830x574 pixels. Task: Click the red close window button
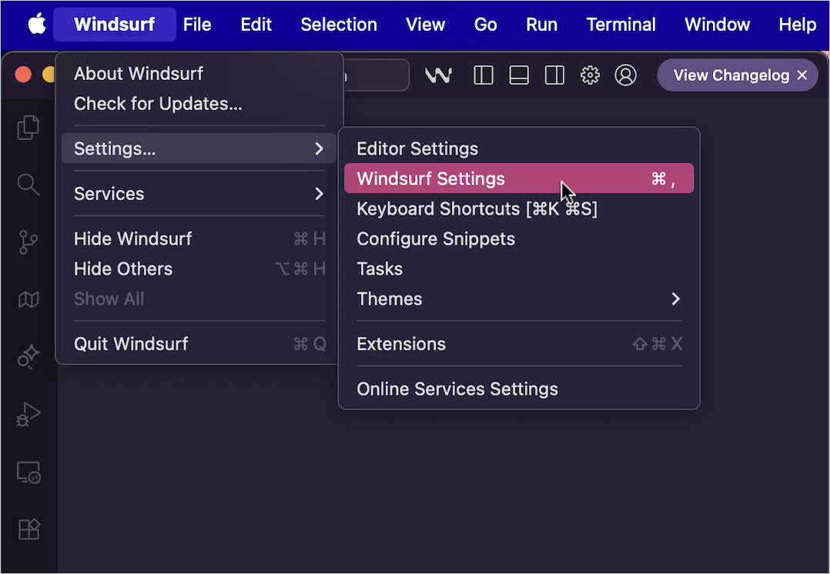point(23,75)
